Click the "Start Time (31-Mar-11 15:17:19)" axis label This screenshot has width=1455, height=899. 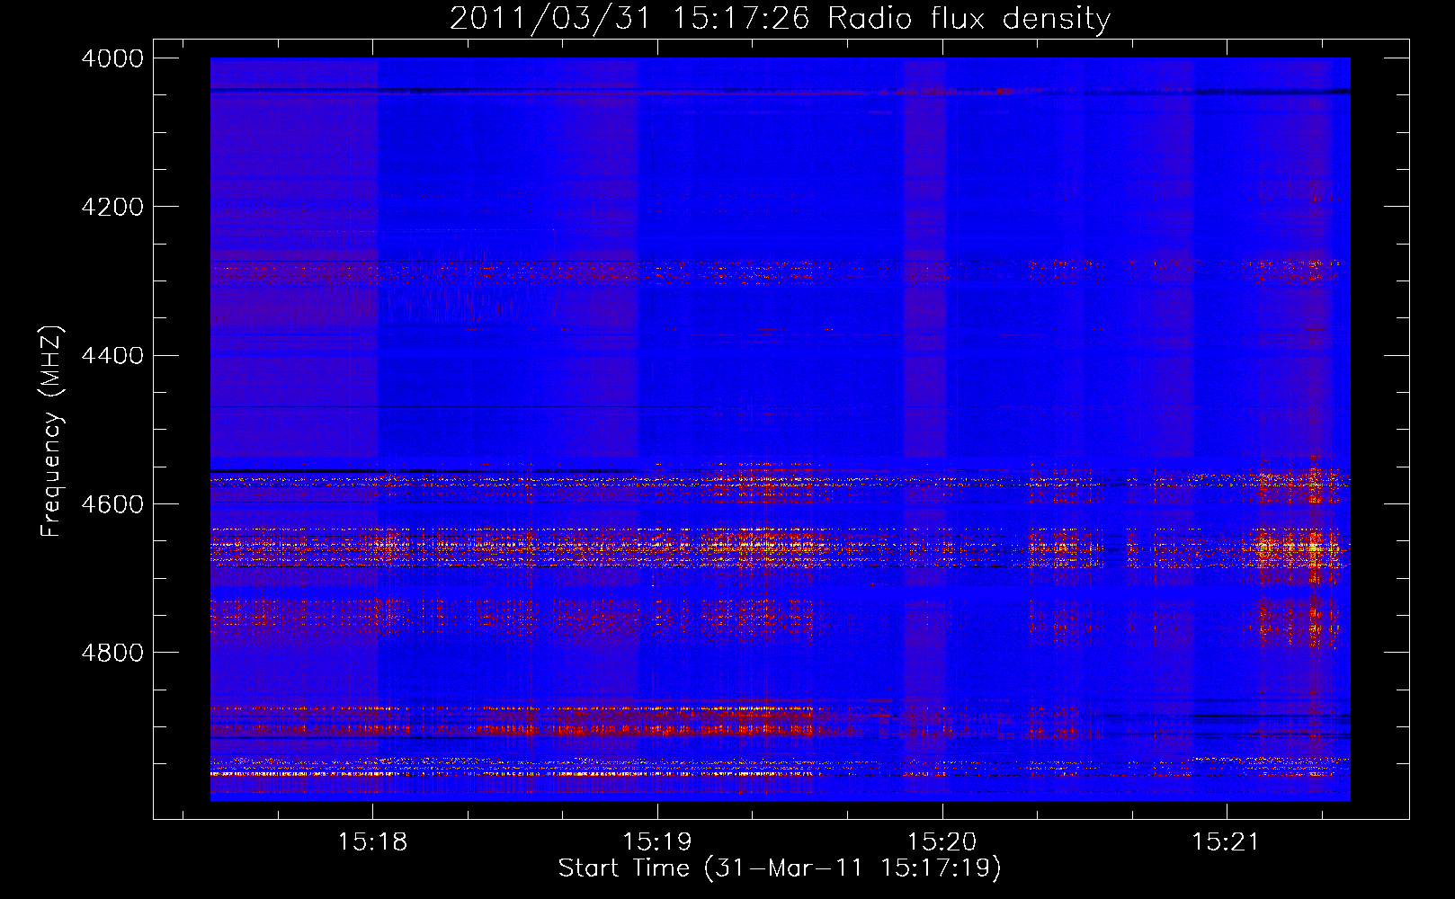point(780,868)
